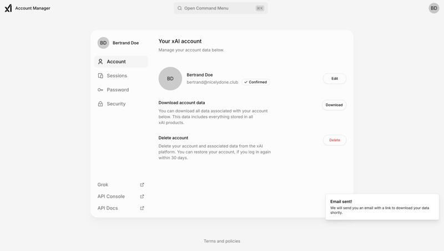
Task: Open the API Docs link
Action: point(121,208)
